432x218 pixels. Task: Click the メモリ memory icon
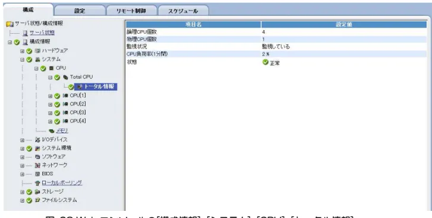pyautogui.click(x=52, y=132)
